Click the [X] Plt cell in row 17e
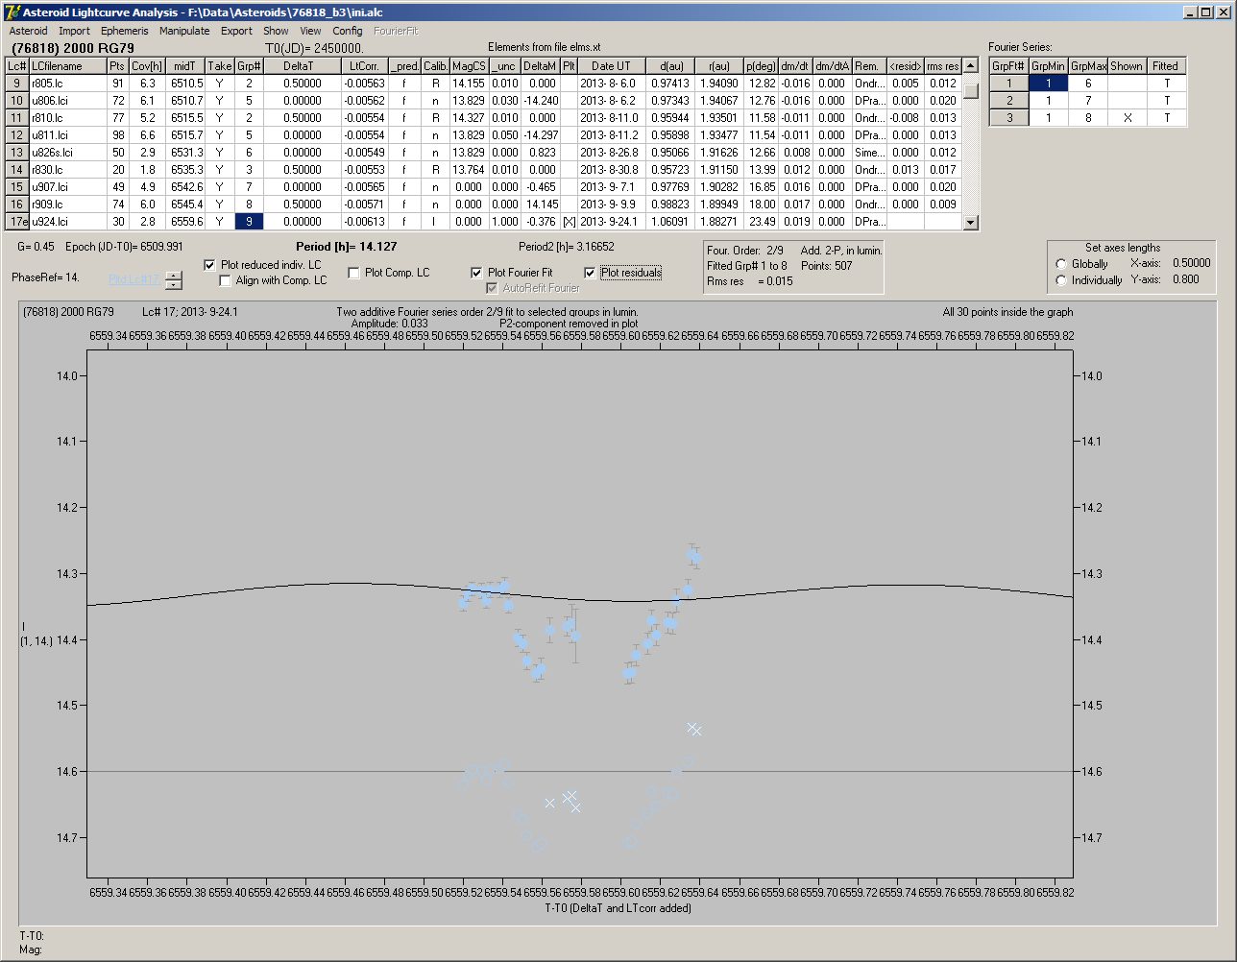The height and width of the screenshot is (962, 1237). (x=569, y=222)
